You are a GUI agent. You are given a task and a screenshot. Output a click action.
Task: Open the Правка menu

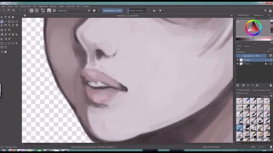10,6
